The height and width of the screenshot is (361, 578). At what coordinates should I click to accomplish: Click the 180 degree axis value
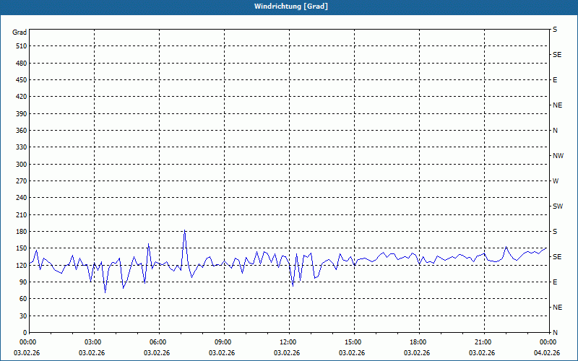[22, 232]
